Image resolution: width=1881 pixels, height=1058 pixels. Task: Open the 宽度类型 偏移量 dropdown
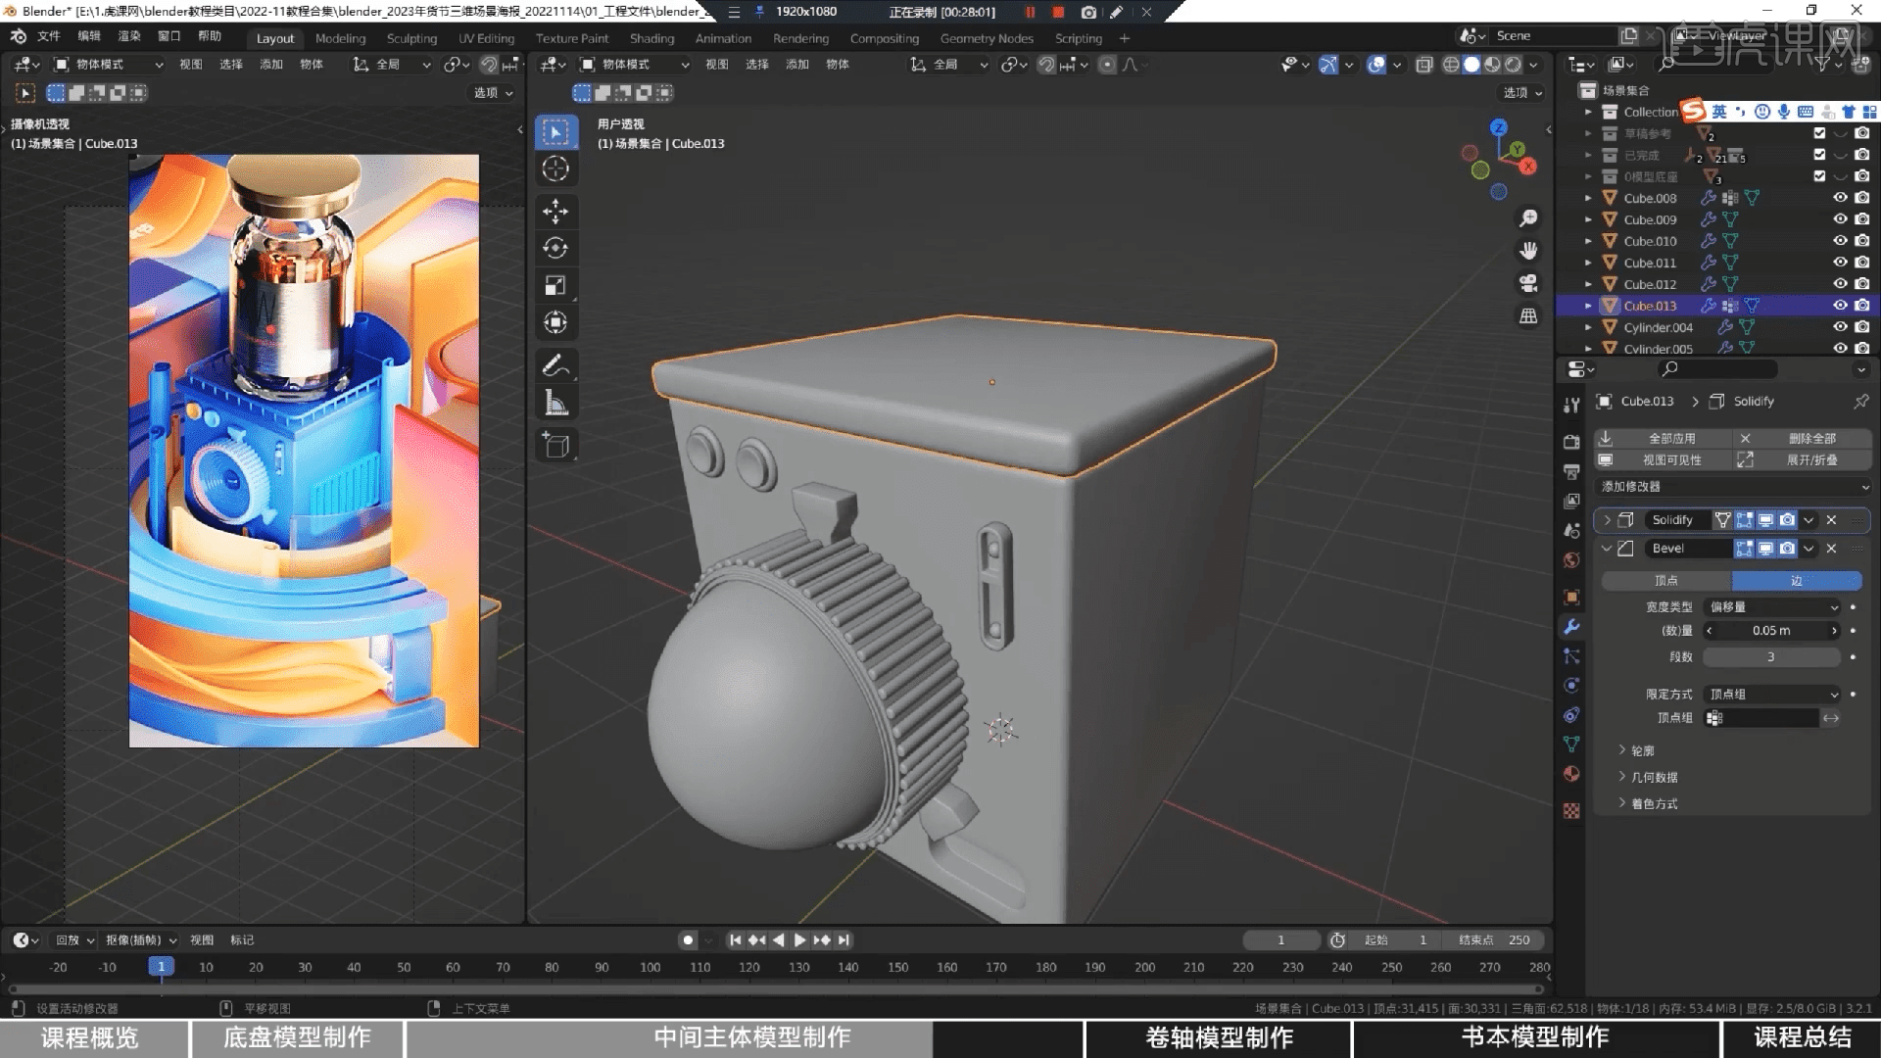(1774, 607)
